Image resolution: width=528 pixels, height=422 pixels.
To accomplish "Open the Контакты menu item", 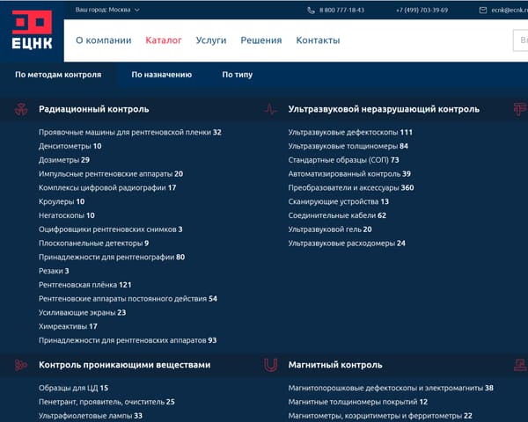I will coord(318,40).
